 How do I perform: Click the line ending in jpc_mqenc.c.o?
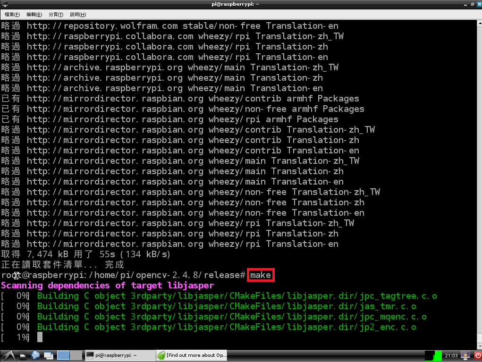214,317
